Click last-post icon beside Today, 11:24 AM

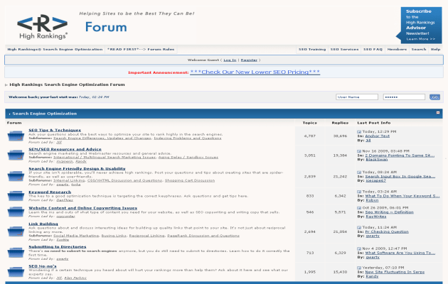pyautogui.click(x=359, y=227)
